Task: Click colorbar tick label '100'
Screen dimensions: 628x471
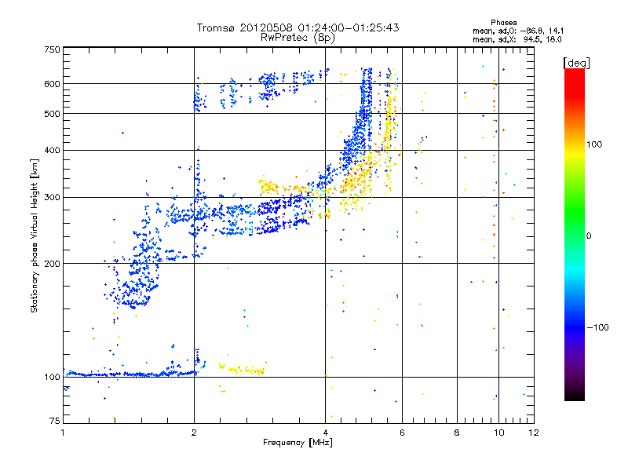Action: (x=594, y=144)
